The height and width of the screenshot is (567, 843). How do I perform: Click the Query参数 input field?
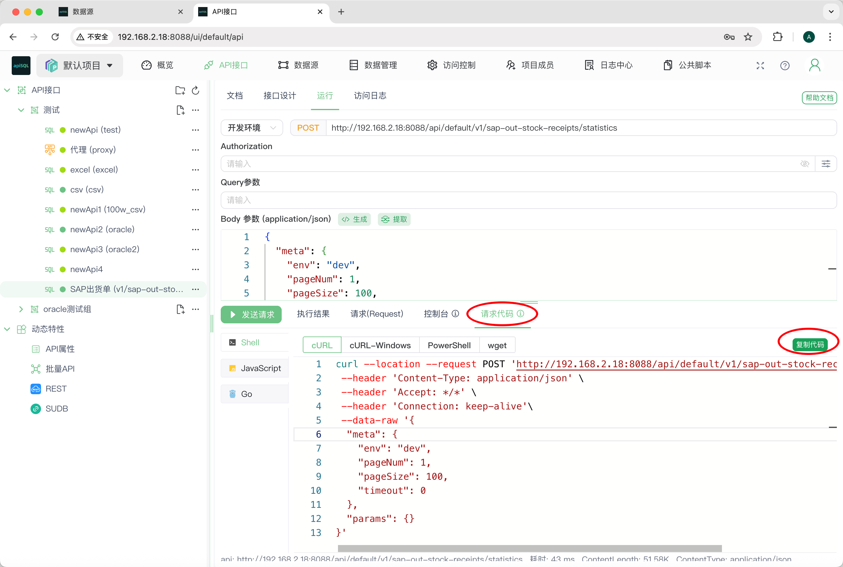(x=528, y=200)
